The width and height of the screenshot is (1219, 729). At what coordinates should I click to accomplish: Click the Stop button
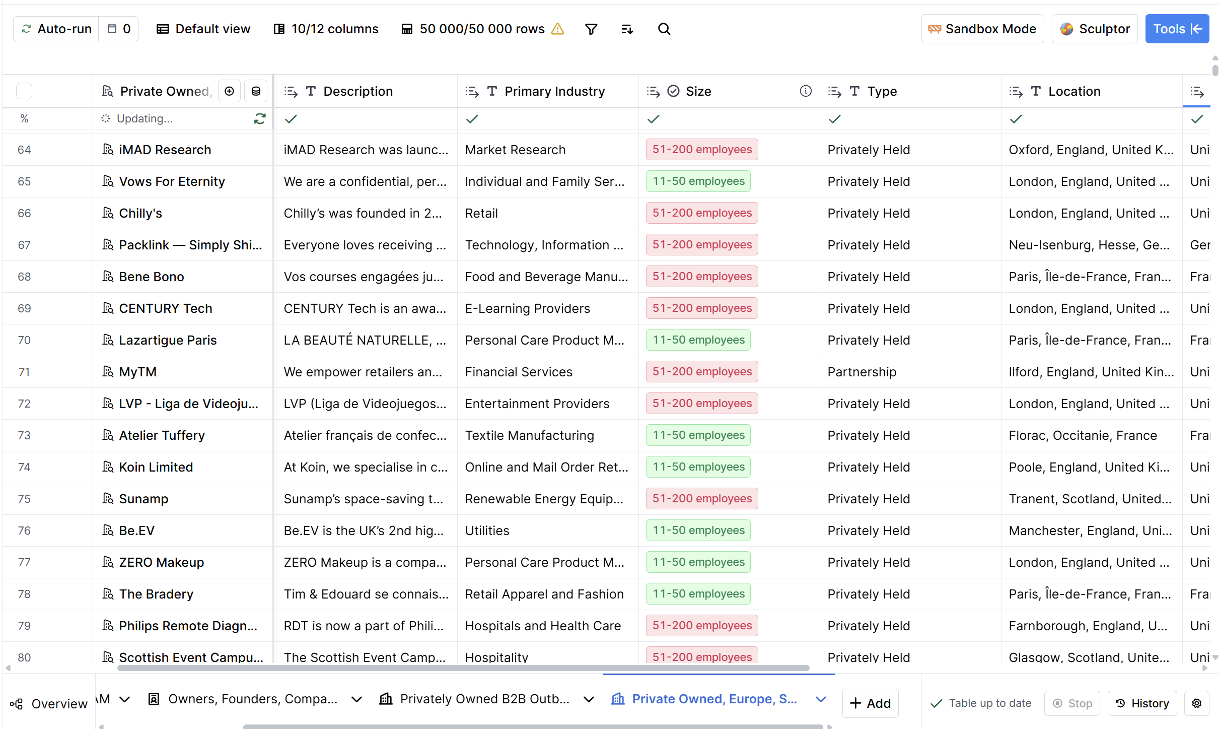[x=1072, y=703]
